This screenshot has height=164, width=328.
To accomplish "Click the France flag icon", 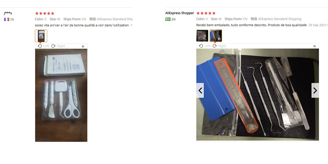I will (7, 19).
